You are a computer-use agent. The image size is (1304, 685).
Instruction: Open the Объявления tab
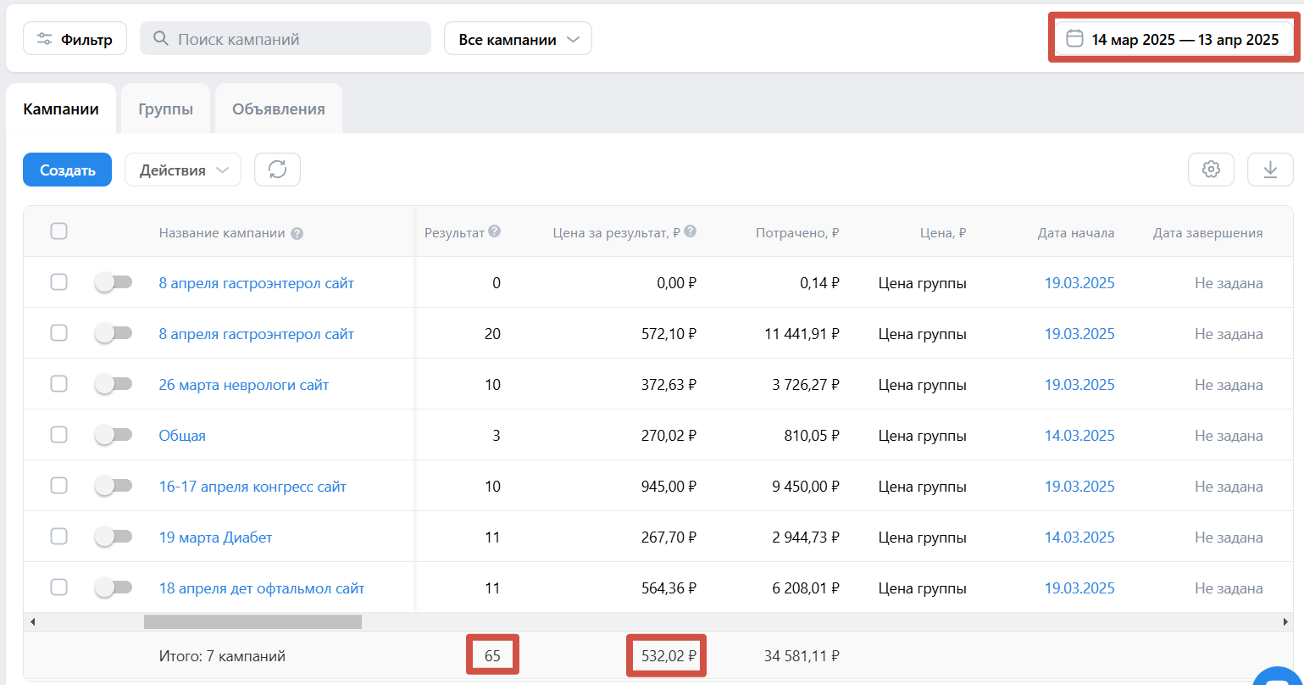[x=279, y=109]
